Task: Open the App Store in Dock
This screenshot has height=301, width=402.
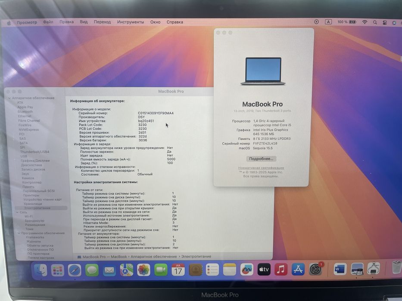Action: pyautogui.click(x=298, y=270)
